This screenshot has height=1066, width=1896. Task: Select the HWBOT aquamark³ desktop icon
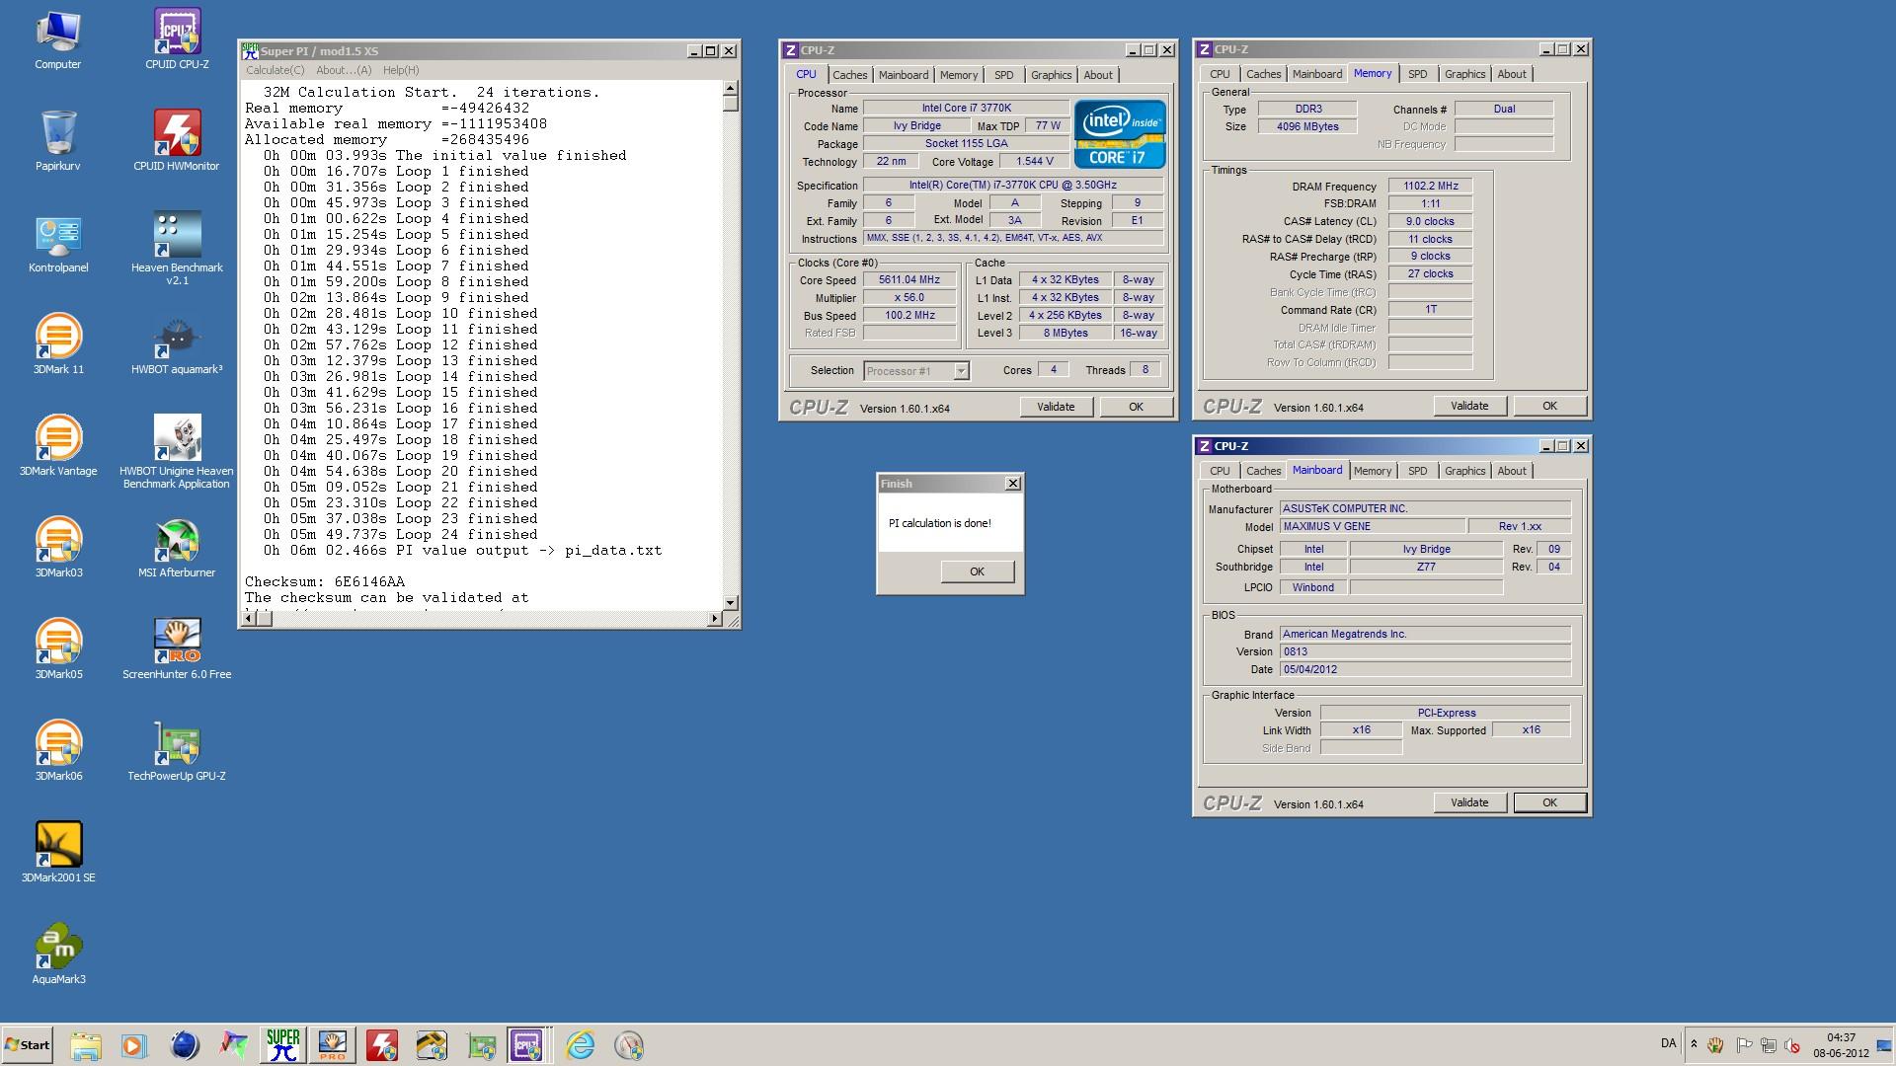pos(177,343)
